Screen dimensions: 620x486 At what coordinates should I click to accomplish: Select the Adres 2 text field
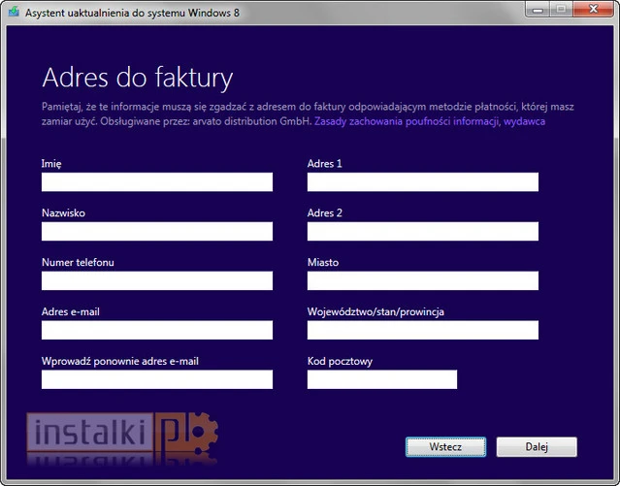click(x=422, y=232)
